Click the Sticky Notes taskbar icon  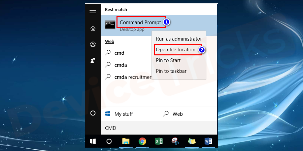pos(191,141)
